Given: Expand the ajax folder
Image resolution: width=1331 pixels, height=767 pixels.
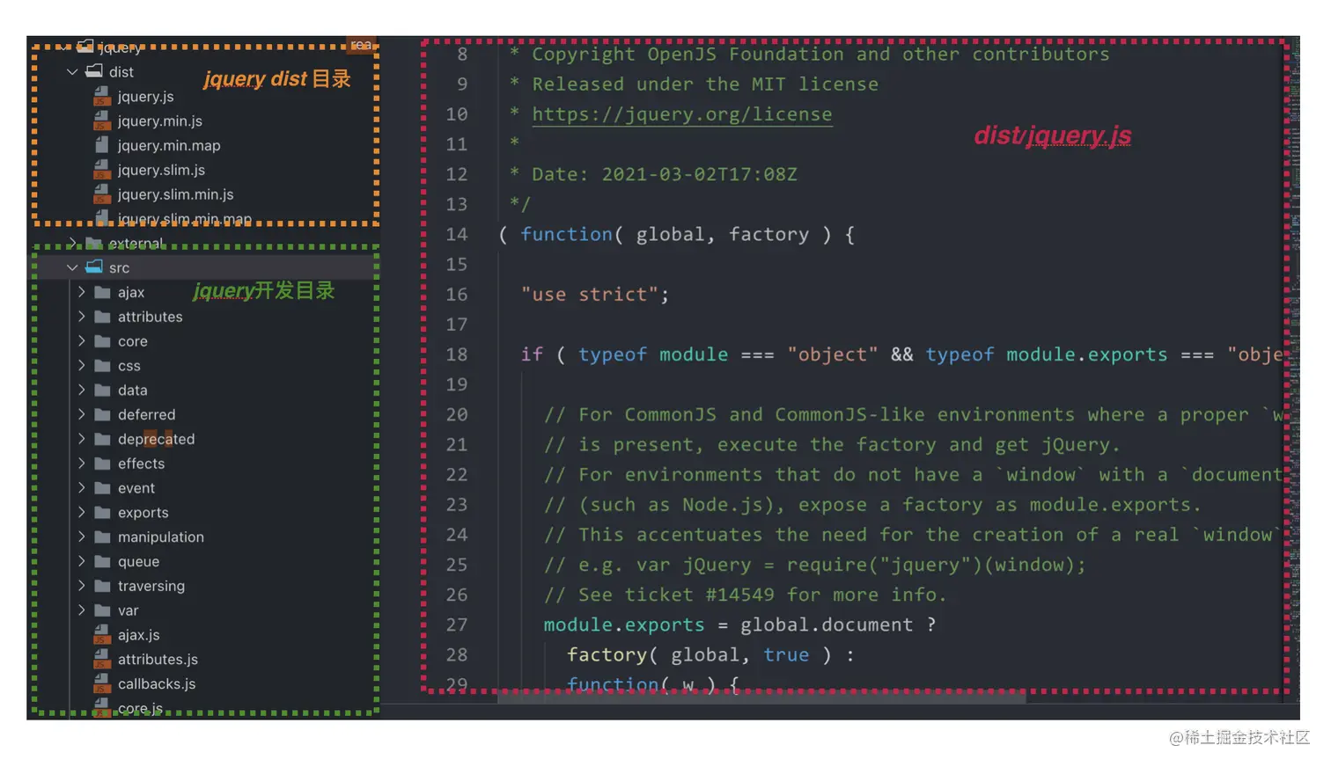Looking at the screenshot, I should point(81,292).
